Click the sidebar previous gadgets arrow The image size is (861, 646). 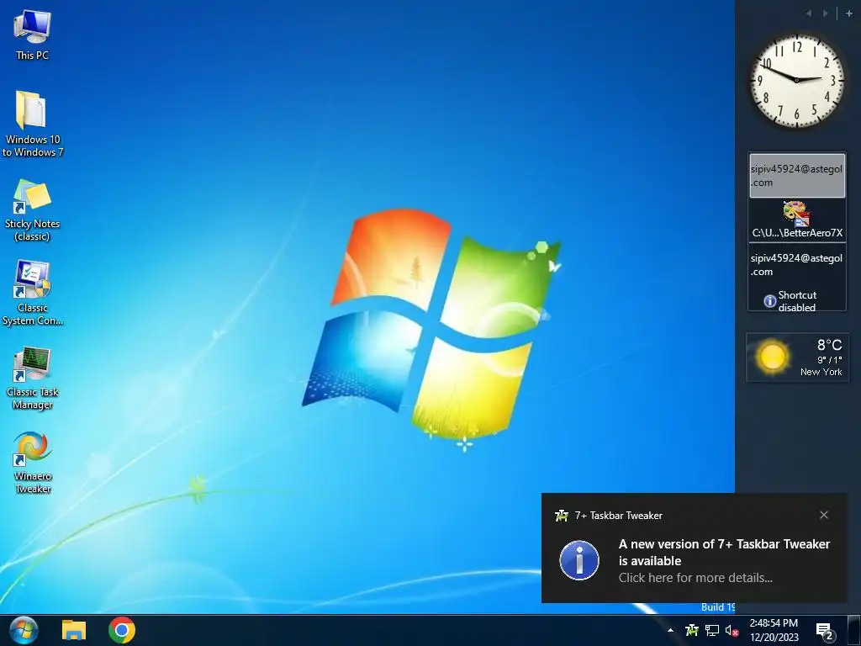(x=808, y=13)
